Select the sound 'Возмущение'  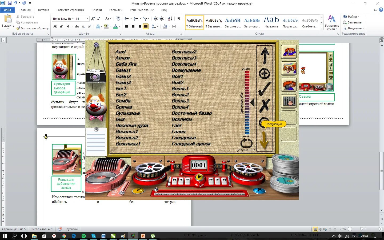click(x=186, y=70)
